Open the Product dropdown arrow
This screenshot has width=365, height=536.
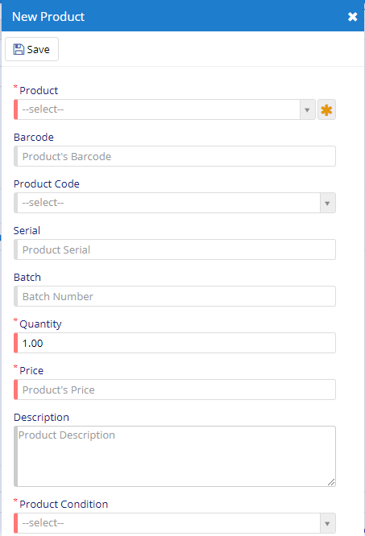coord(307,109)
